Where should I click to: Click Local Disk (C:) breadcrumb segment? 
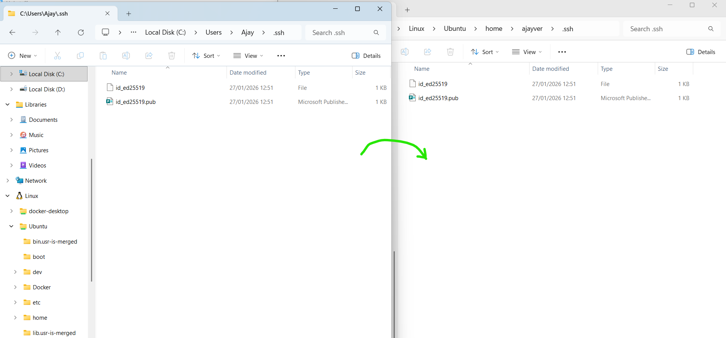[165, 32]
